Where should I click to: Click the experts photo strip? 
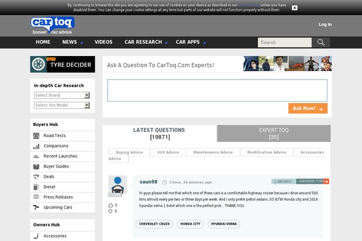point(287,63)
